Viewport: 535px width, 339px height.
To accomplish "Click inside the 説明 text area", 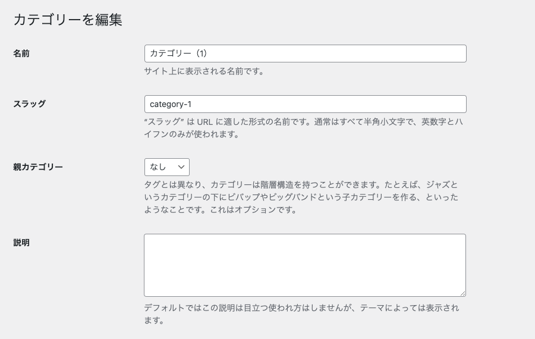I will [305, 265].
